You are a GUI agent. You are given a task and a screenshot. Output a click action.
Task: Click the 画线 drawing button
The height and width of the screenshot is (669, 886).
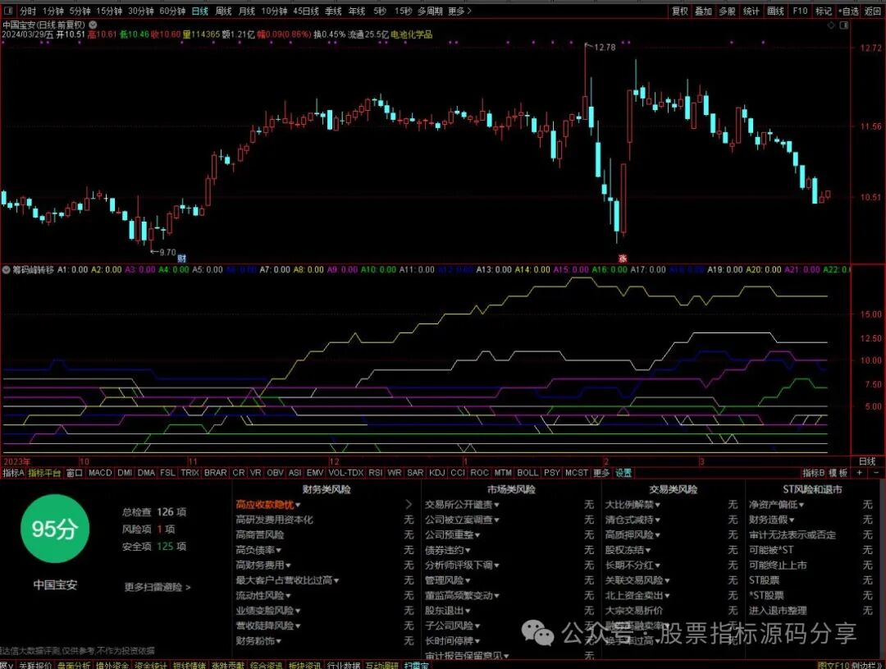point(776,11)
